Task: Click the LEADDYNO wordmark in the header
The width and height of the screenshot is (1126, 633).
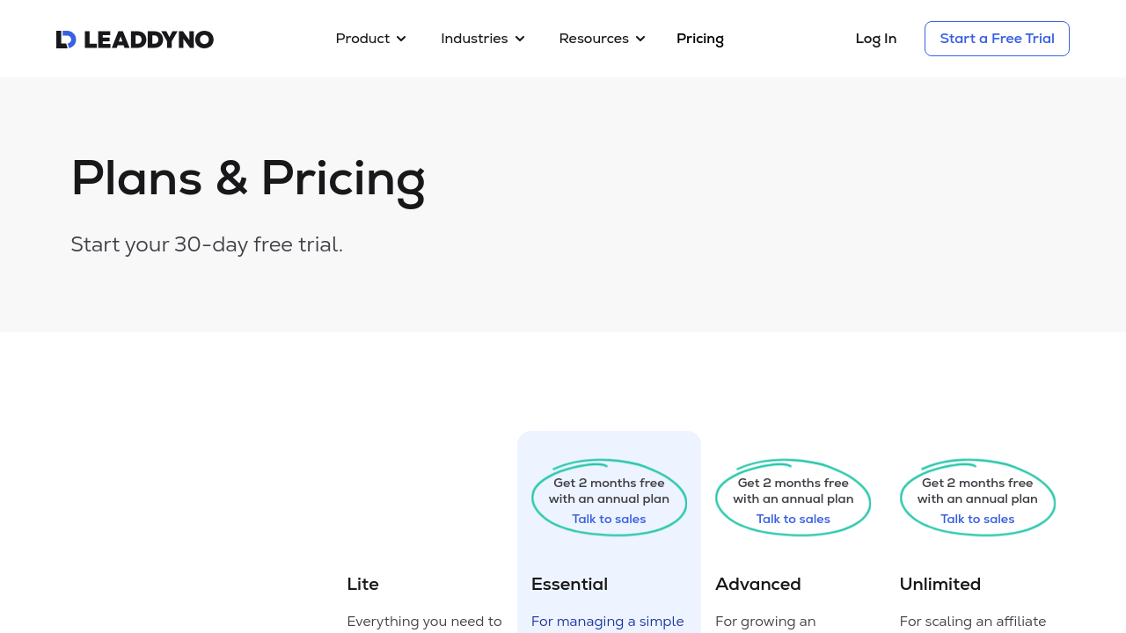Action: (x=149, y=40)
